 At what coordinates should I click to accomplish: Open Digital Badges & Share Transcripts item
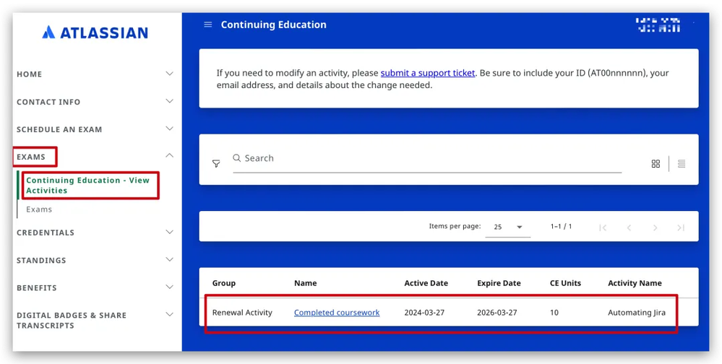click(72, 320)
